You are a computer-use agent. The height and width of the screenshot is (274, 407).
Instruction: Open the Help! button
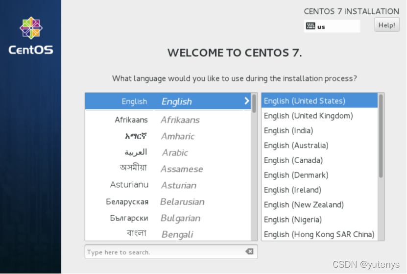pyautogui.click(x=387, y=25)
